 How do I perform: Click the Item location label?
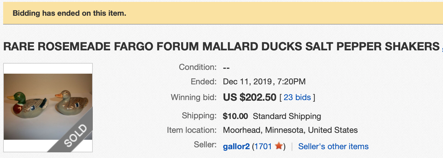[x=192, y=130]
